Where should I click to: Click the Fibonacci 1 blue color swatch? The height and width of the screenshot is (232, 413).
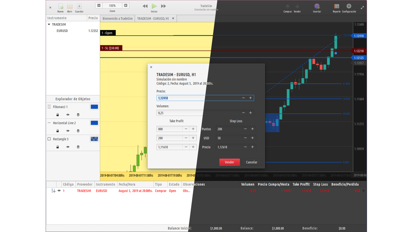[94, 107]
